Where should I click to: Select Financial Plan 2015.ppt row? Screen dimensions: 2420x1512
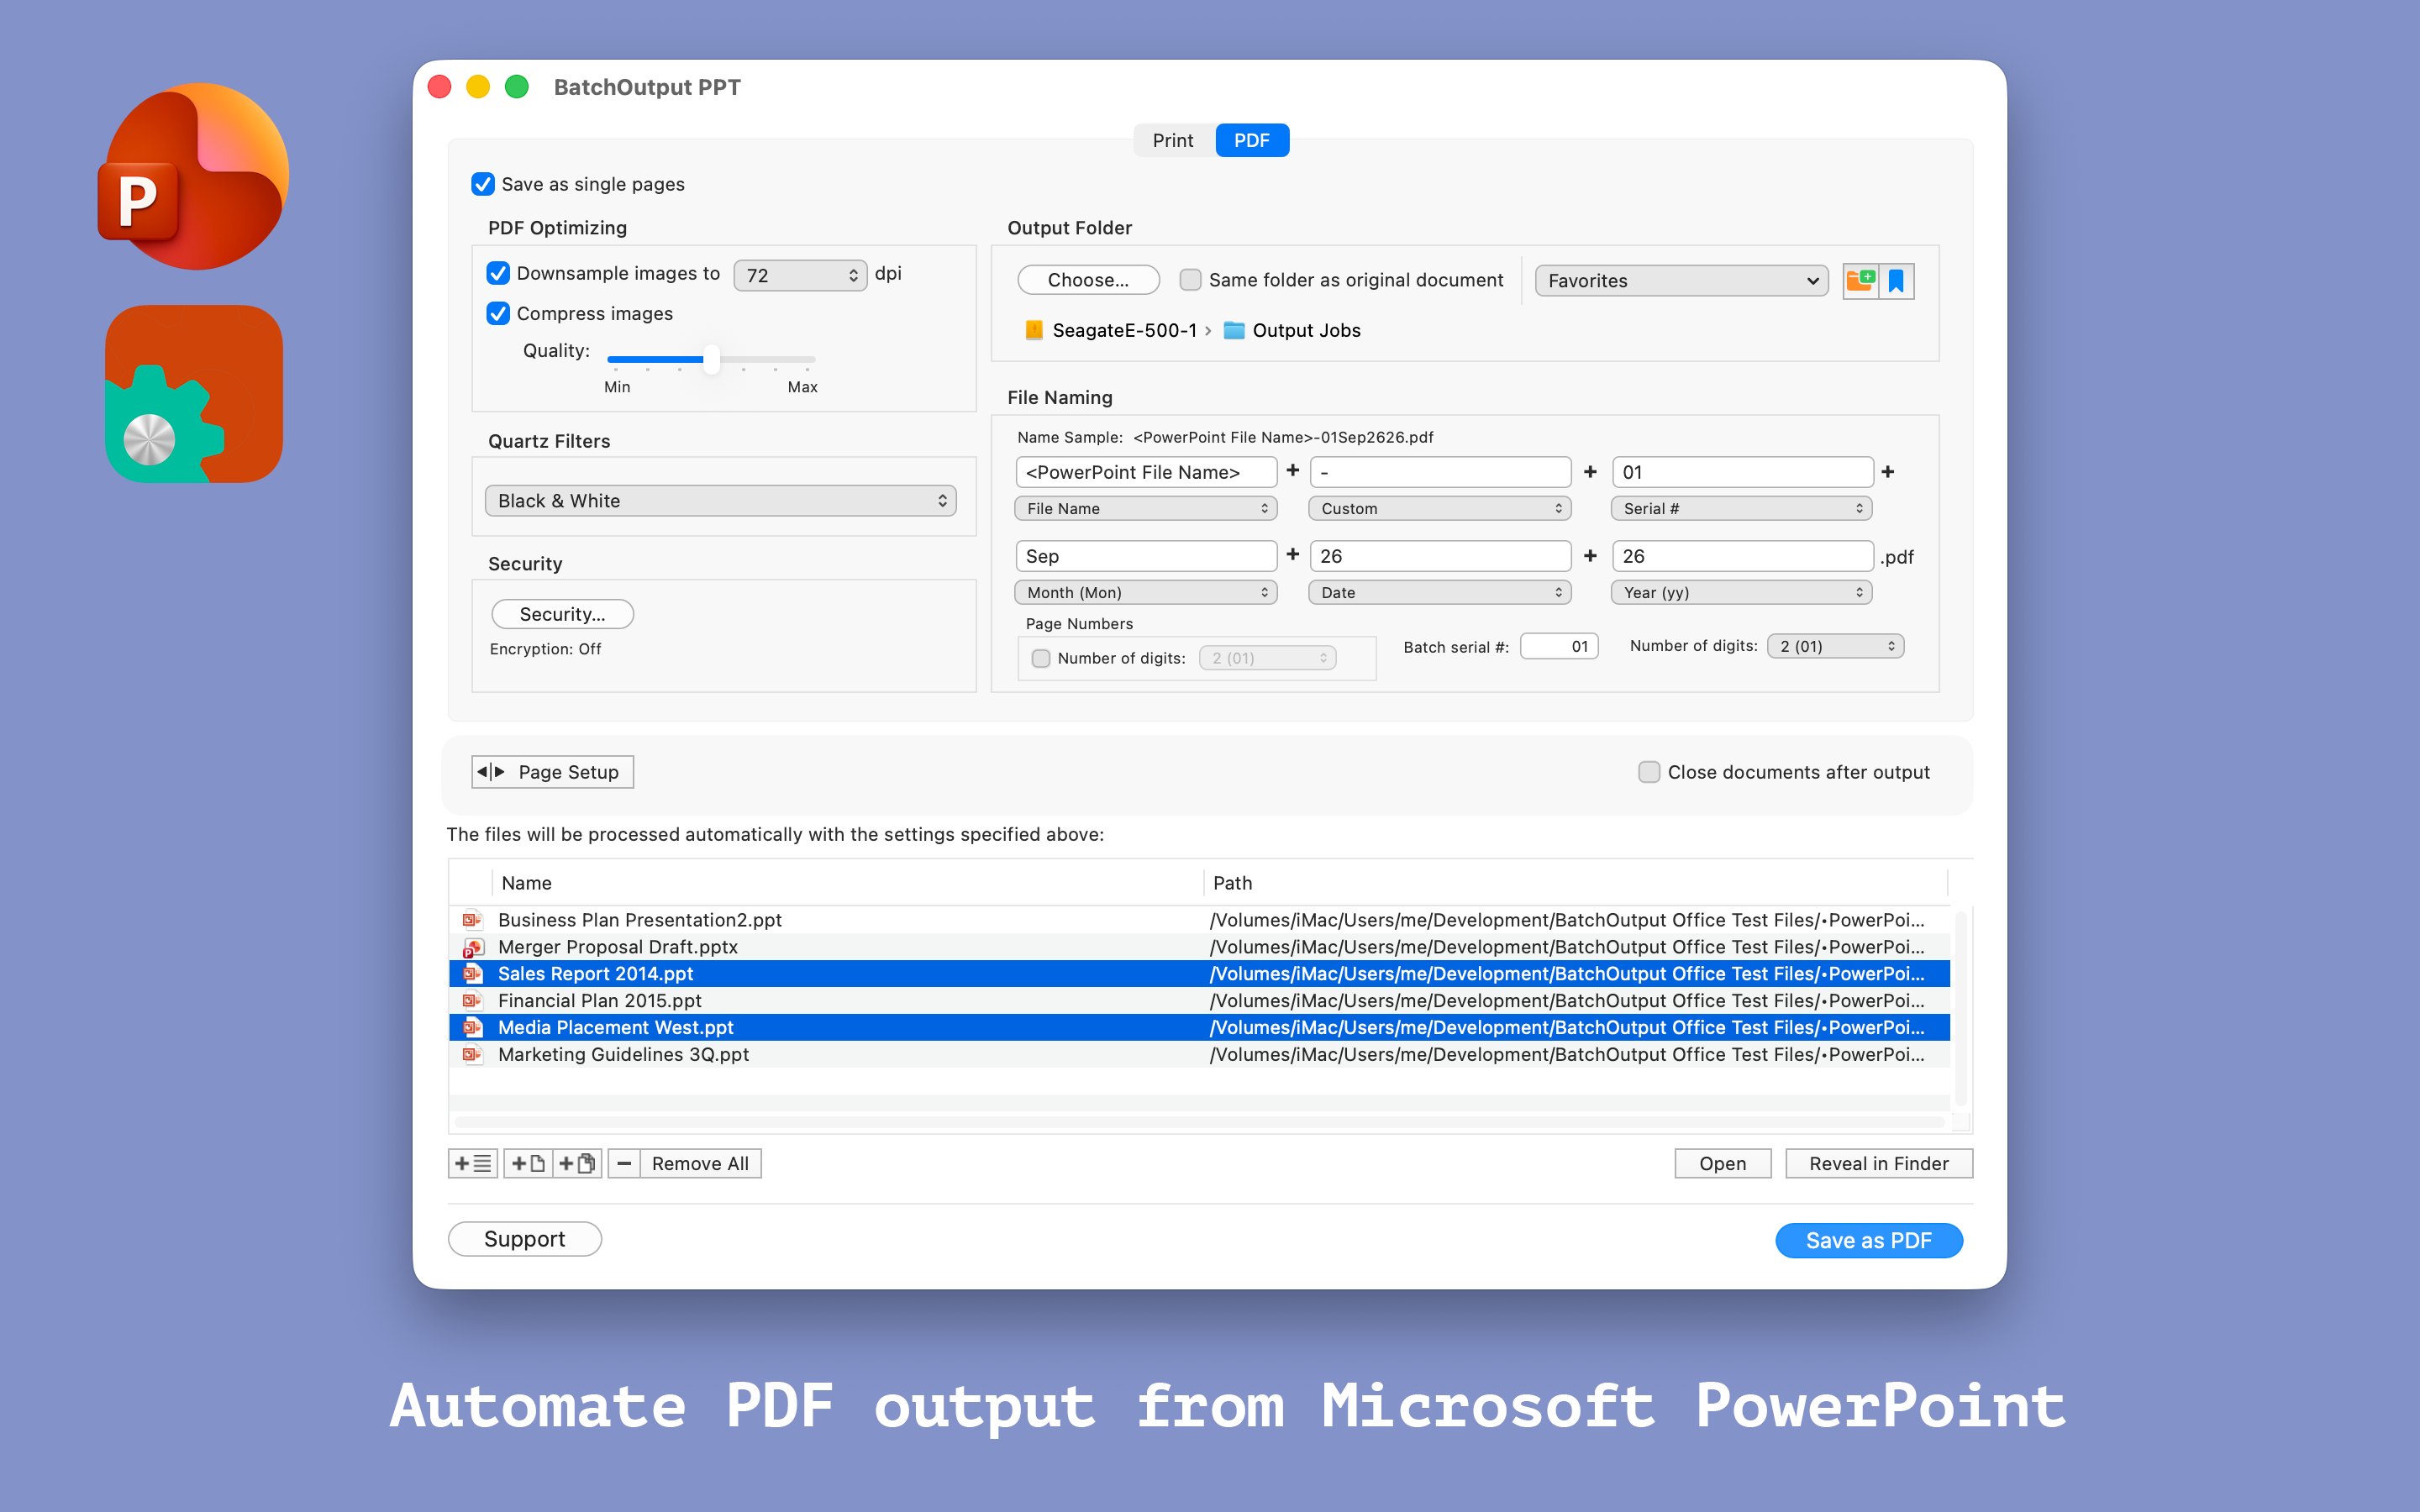point(1199,1001)
